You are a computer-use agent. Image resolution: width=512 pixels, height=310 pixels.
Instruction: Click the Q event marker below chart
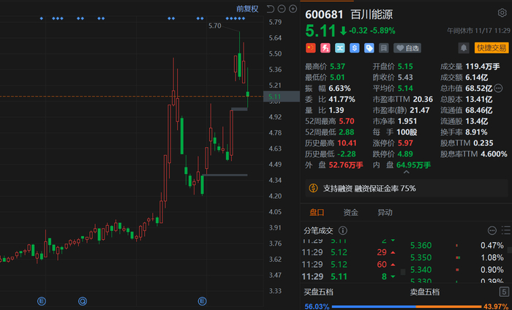(83, 301)
